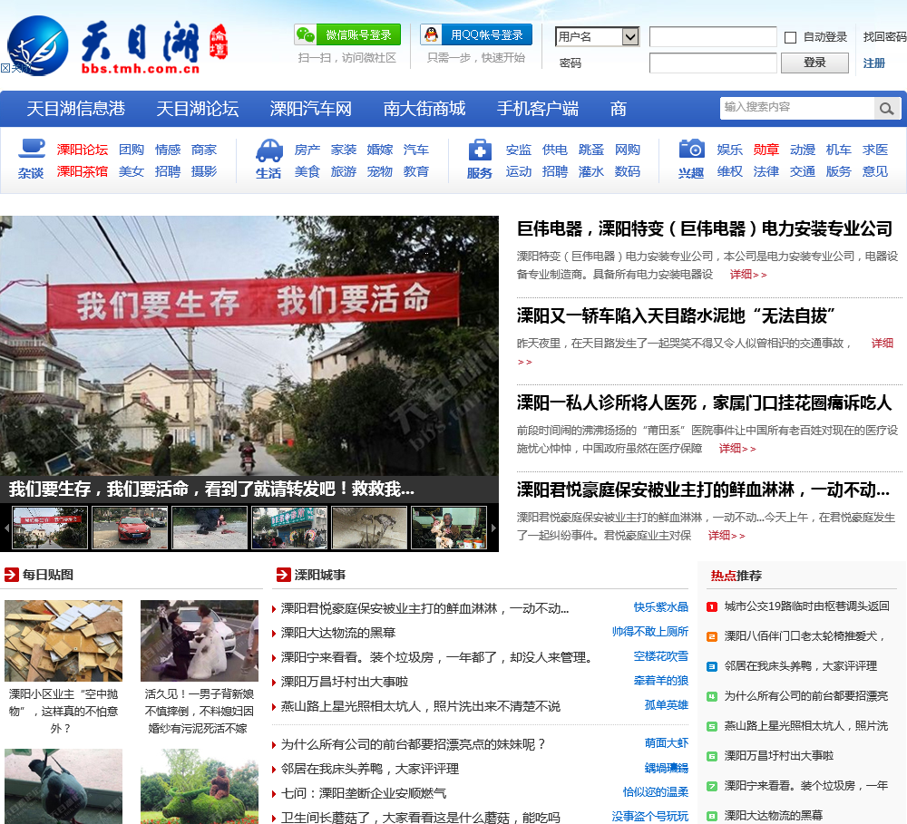Open the 娱乐 category link
The height and width of the screenshot is (824, 907).
tap(729, 150)
